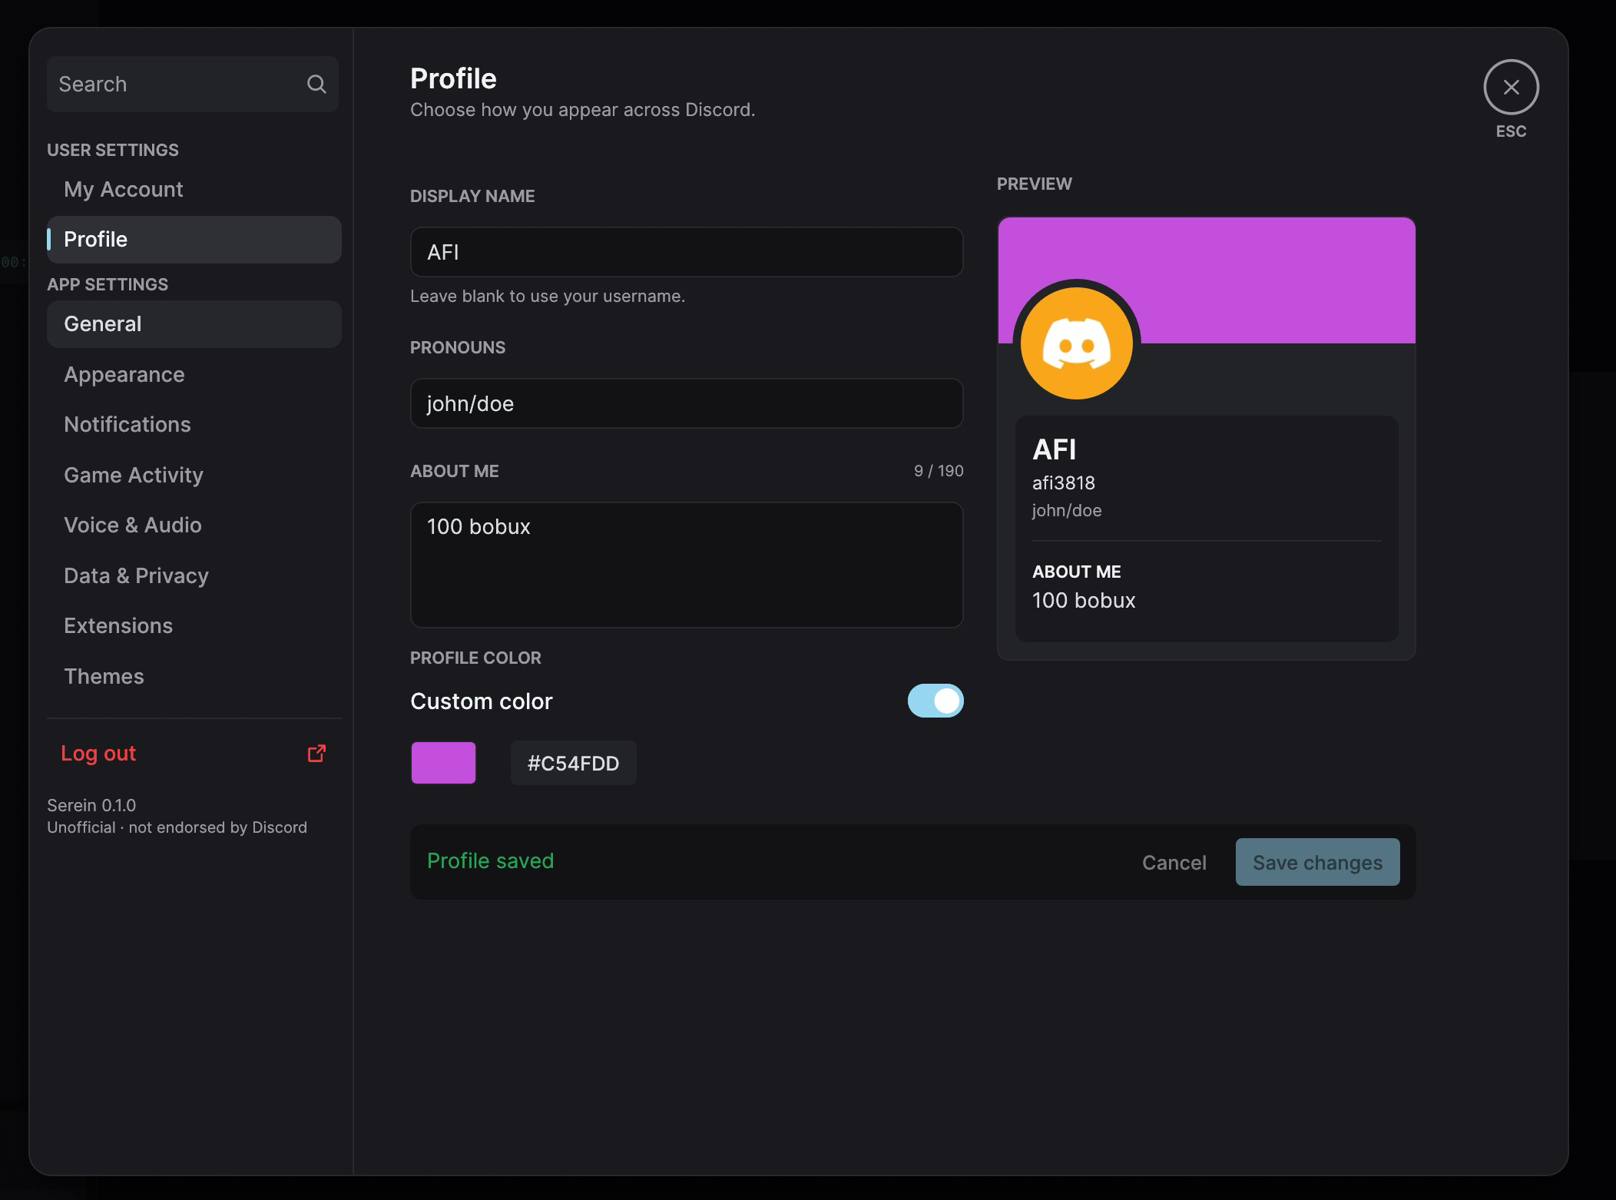The image size is (1616, 1200).
Task: Click the Discord avatar in preview
Action: 1077,343
